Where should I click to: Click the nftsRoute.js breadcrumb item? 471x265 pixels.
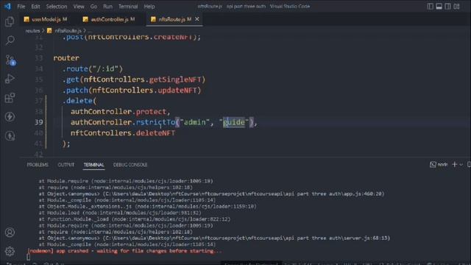point(68,31)
